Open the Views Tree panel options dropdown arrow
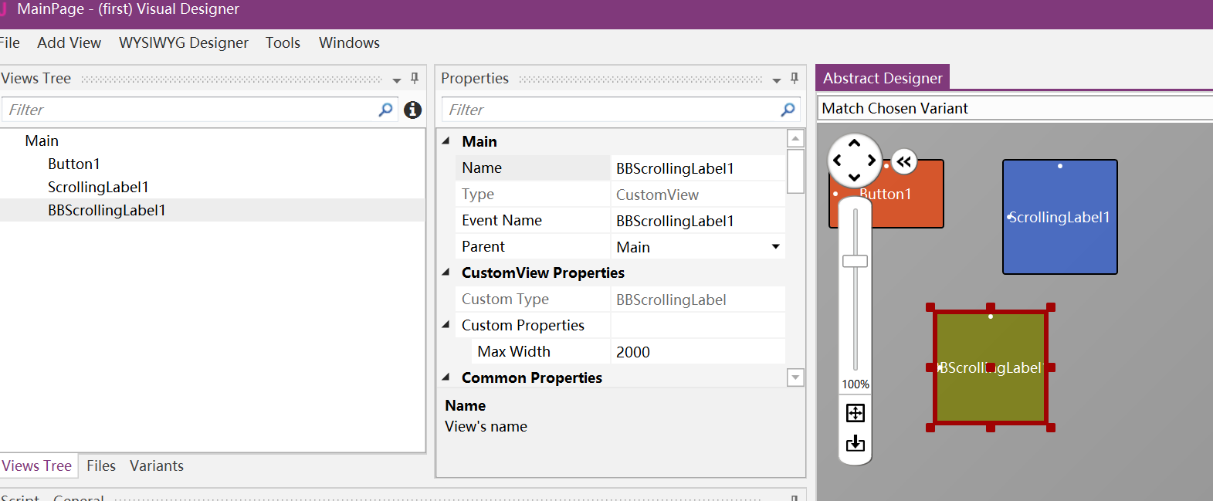1213x501 pixels. (397, 80)
